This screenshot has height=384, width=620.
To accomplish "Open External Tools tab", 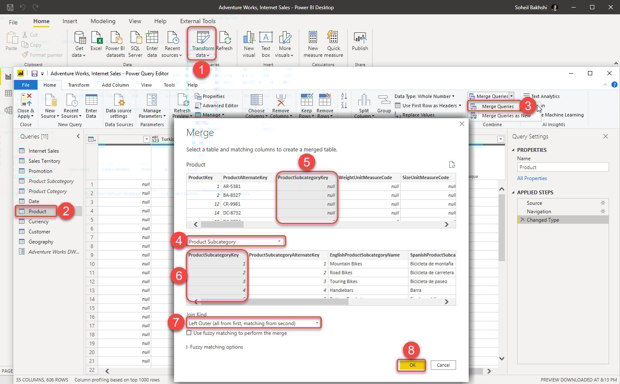I will click(x=198, y=21).
